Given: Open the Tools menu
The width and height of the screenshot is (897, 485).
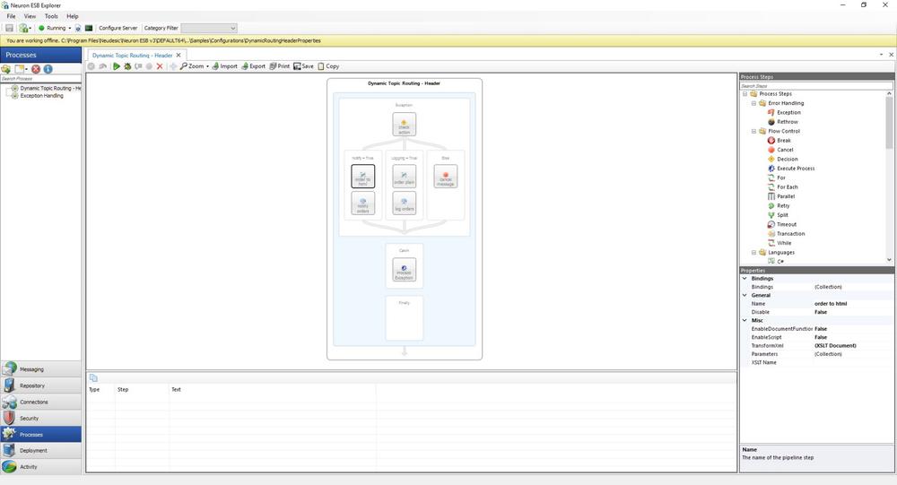Looking at the screenshot, I should click(51, 16).
